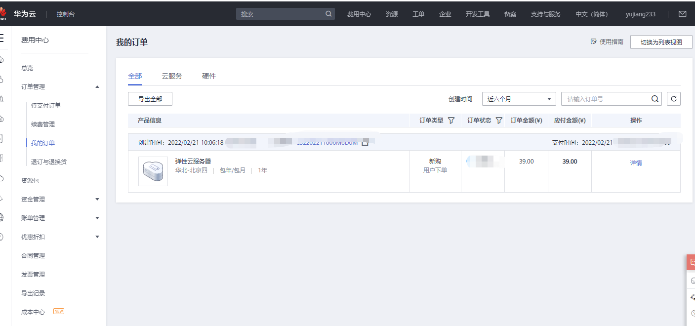Go to 总览 in the sidebar
This screenshot has width=695, height=326.
coord(27,68)
